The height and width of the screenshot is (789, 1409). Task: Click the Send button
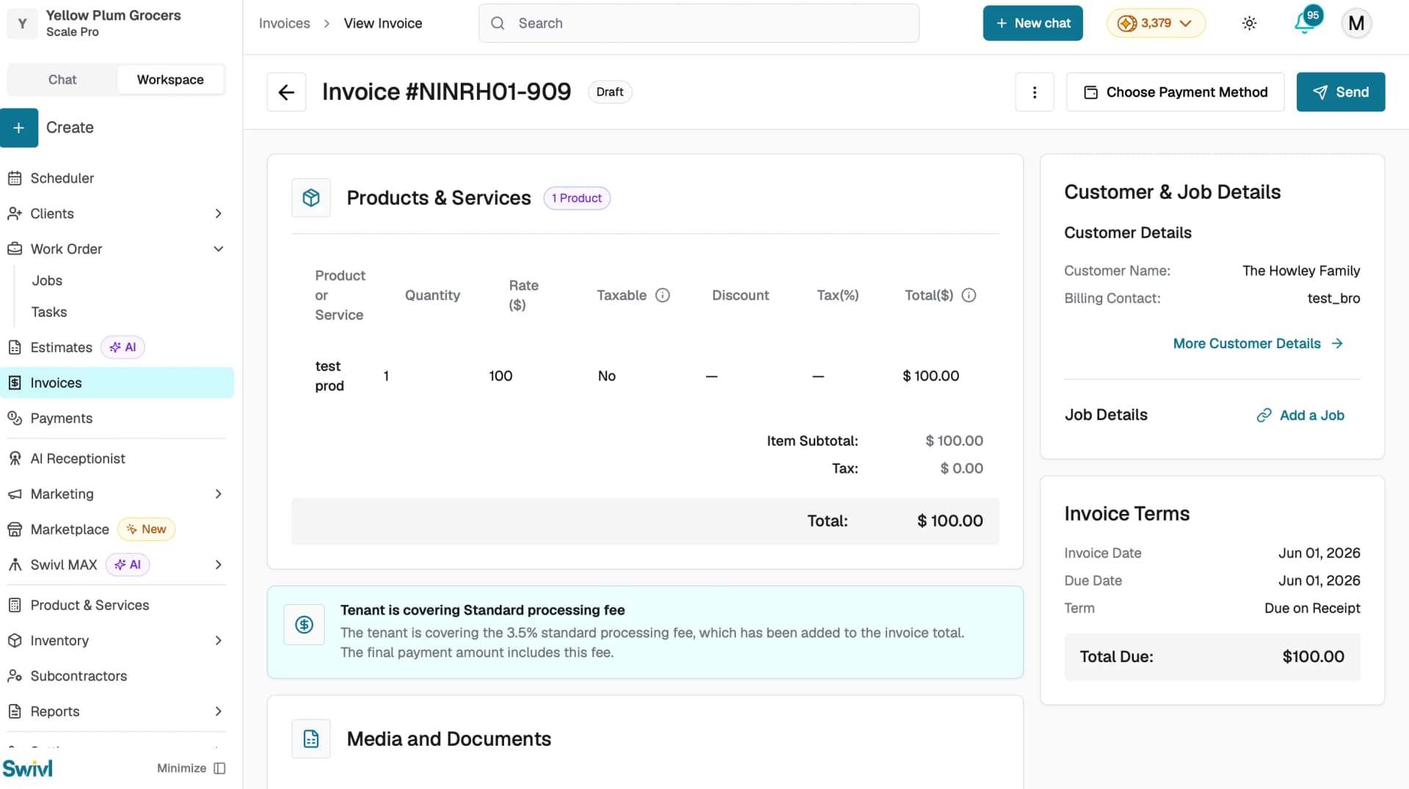[1340, 92]
